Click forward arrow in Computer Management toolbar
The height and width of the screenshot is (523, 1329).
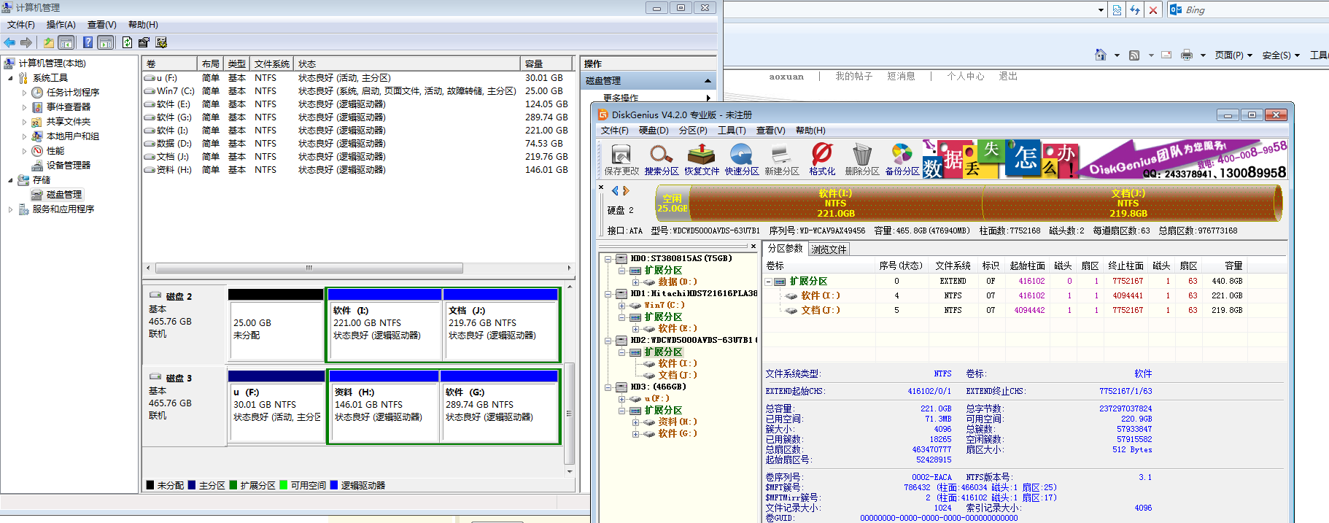pos(26,42)
